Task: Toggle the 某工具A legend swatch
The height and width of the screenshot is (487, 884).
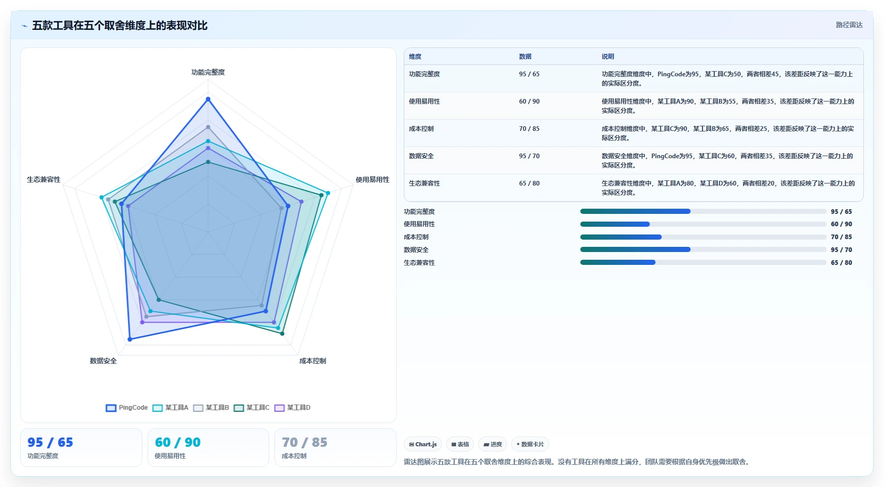Action: (157, 408)
